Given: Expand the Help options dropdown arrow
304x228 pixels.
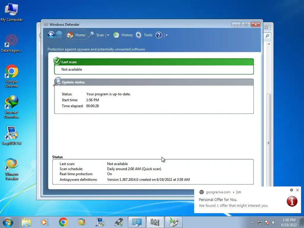Looking at the screenshot, I should click(167, 35).
